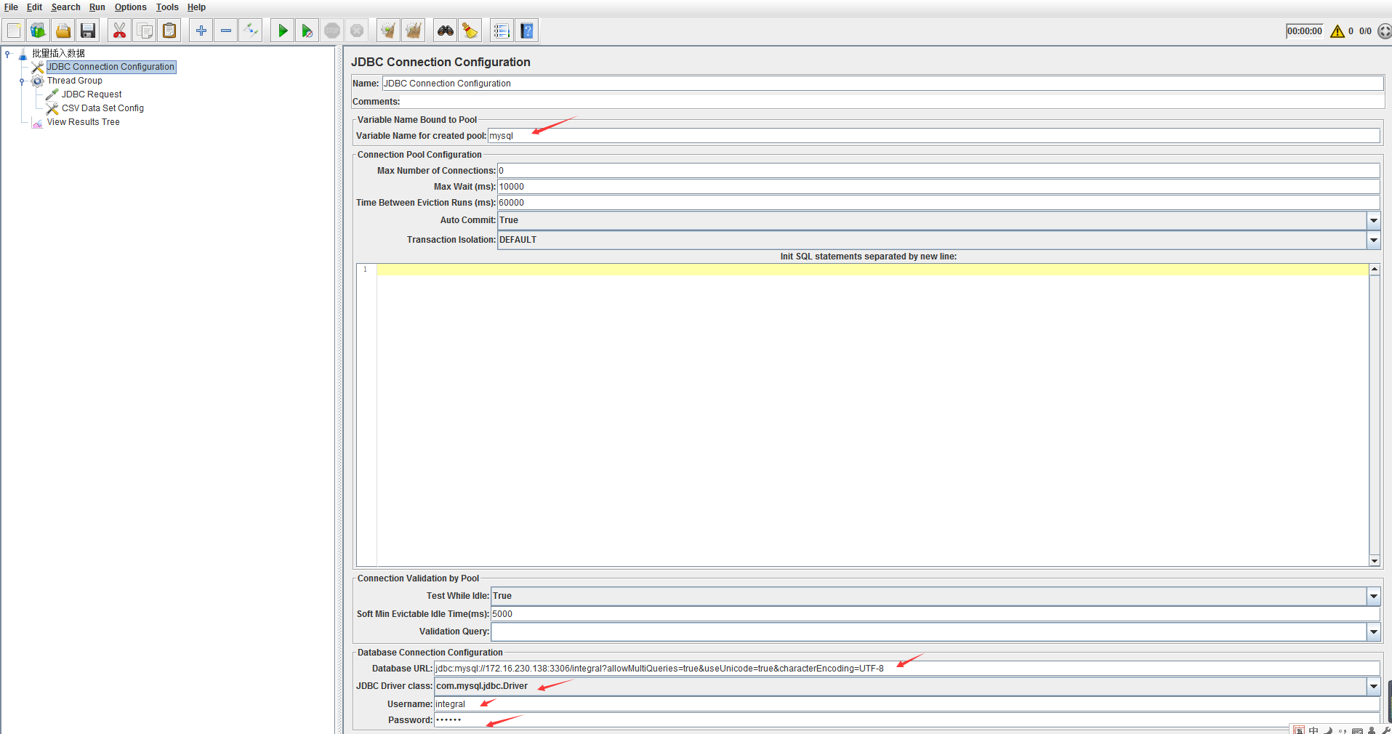Screen dimensions: 1392x734
Task: Paste element with clipboard icon
Action: 169,31
